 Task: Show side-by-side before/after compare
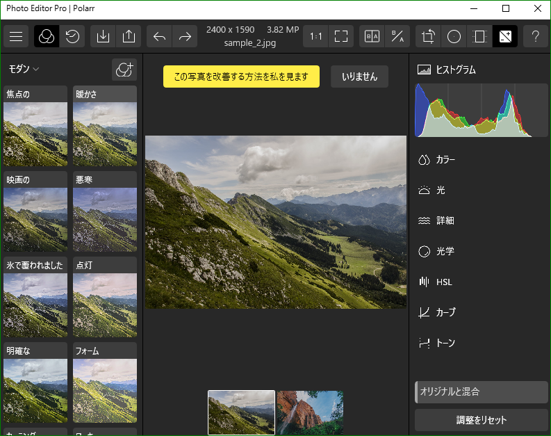[x=372, y=36]
